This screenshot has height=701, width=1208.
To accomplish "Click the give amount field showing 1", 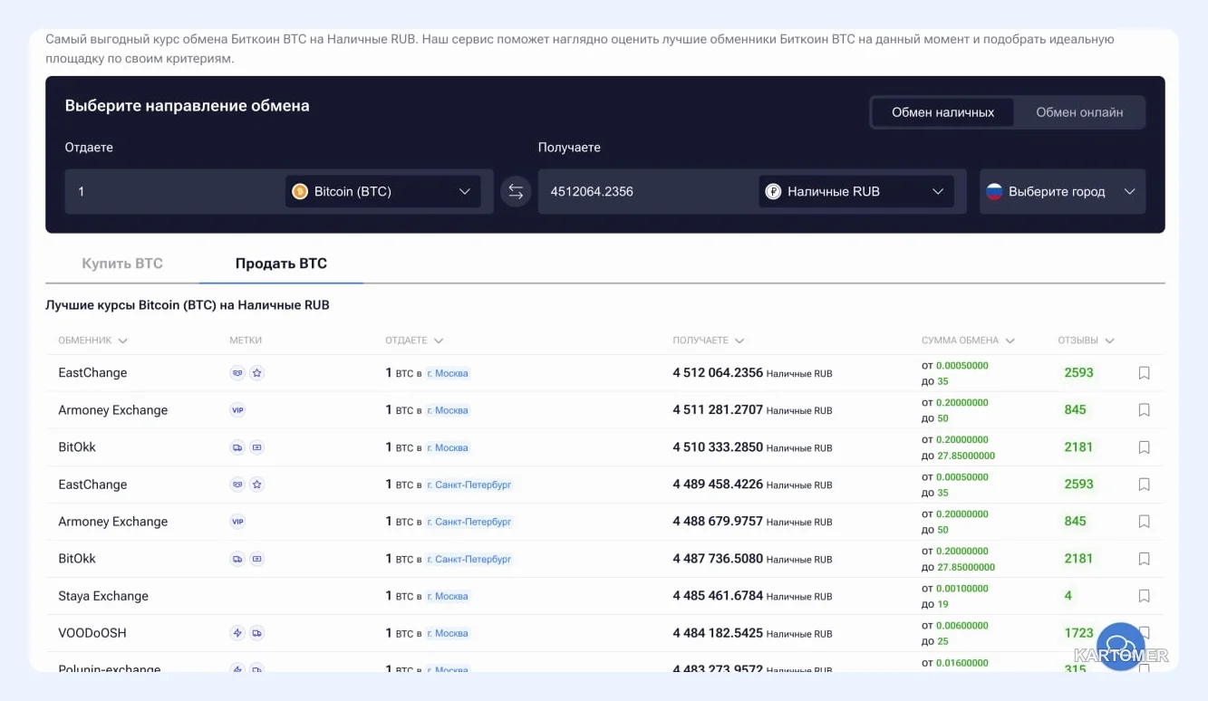I will tap(175, 192).
